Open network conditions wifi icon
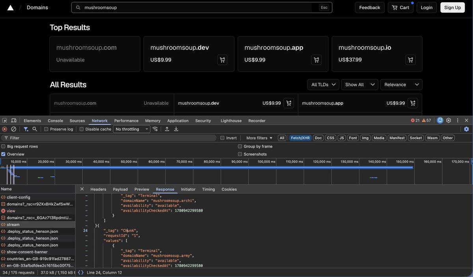473x277 pixels. click(x=155, y=129)
